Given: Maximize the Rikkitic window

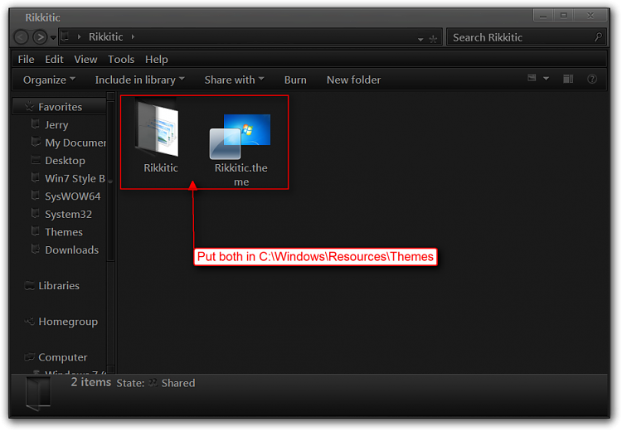Looking at the screenshot, I should (564, 16).
